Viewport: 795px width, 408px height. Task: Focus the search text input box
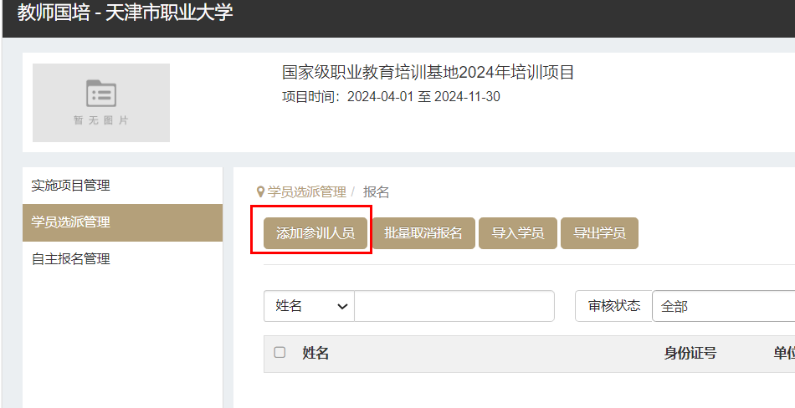pyautogui.click(x=454, y=306)
